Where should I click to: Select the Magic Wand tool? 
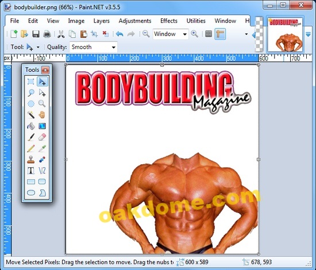(x=31, y=115)
